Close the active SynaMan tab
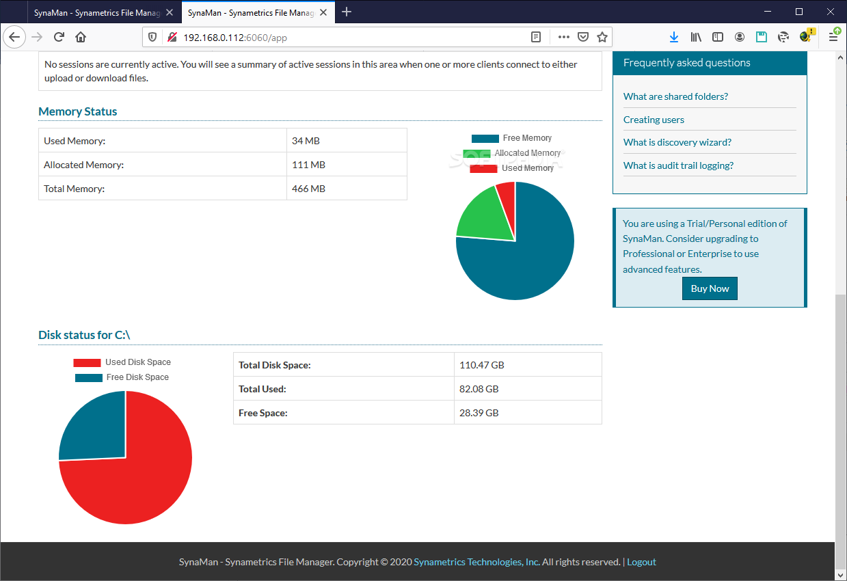Image resolution: width=847 pixels, height=581 pixels. [323, 12]
